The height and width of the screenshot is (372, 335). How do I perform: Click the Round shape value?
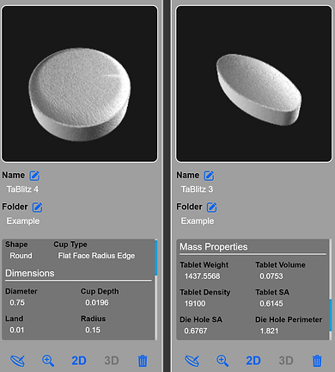[x=21, y=256]
